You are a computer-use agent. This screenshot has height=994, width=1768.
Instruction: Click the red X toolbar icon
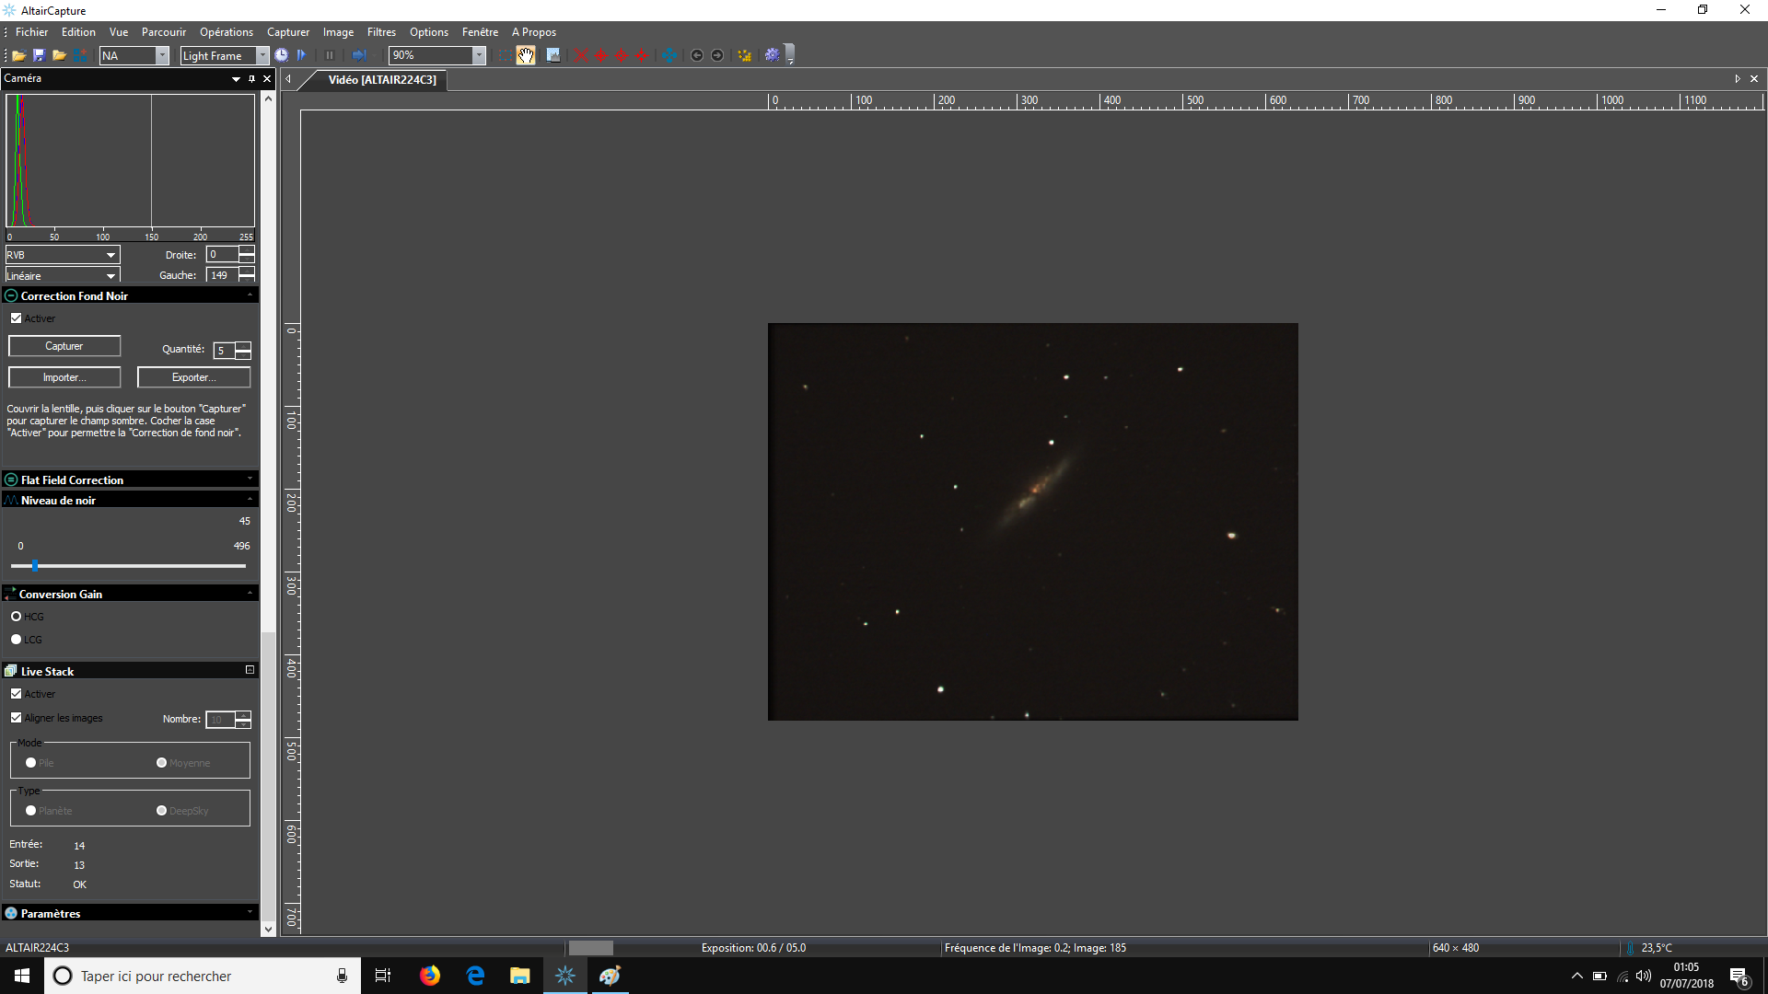pyautogui.click(x=581, y=55)
